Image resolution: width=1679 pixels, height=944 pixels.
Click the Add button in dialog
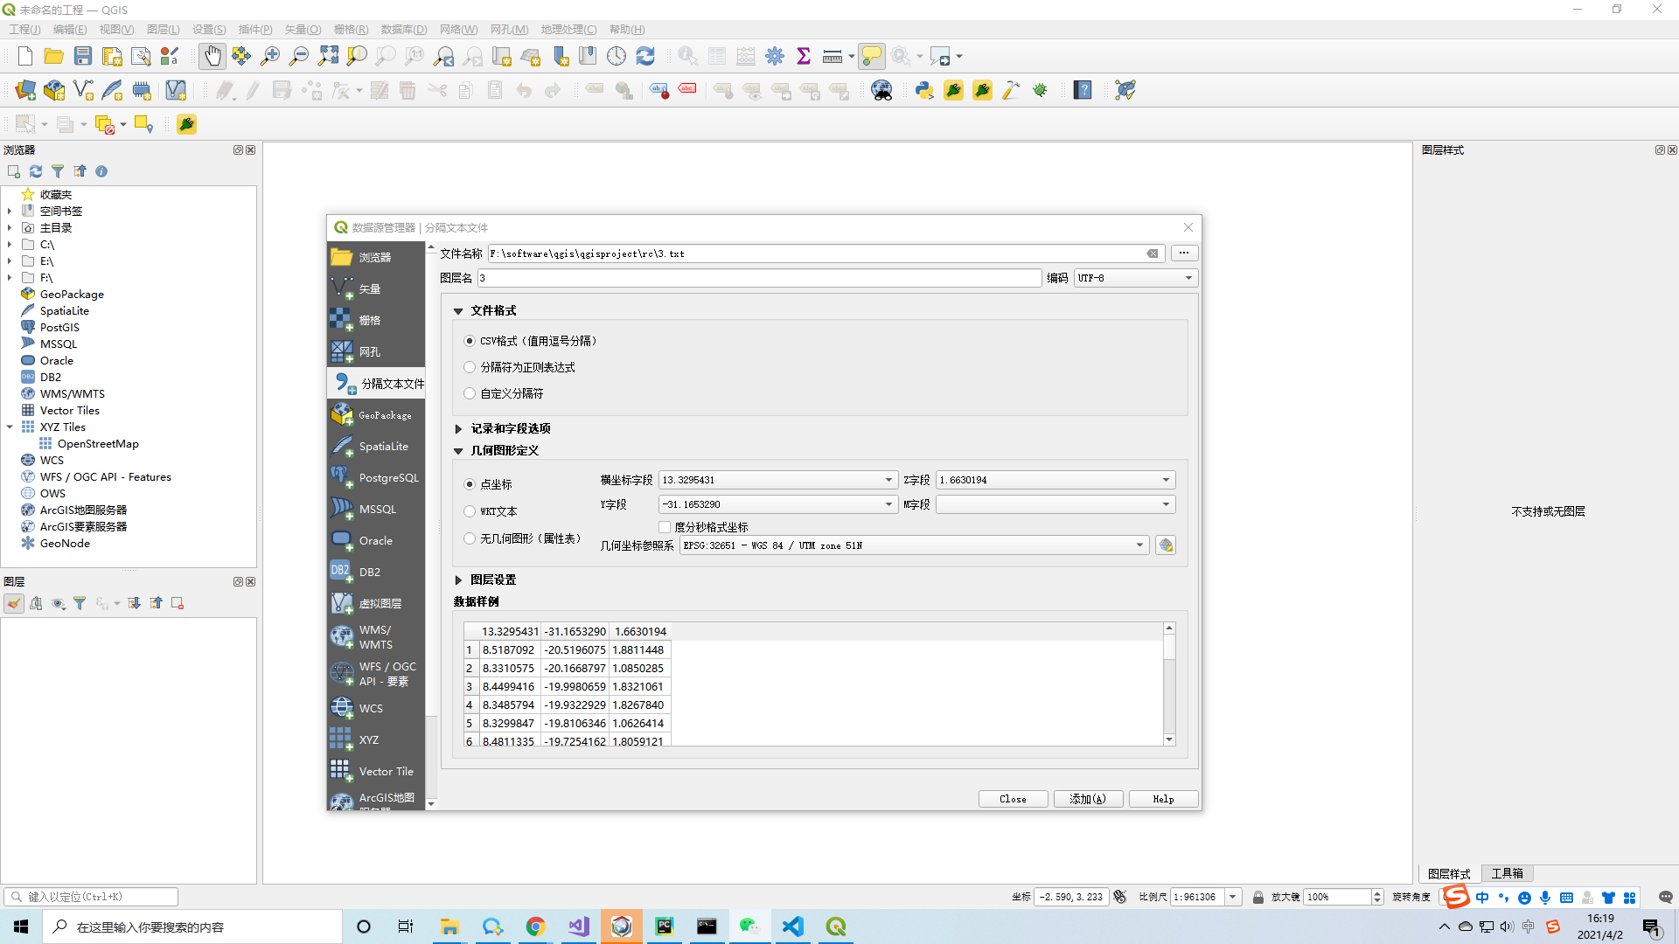tap(1088, 799)
